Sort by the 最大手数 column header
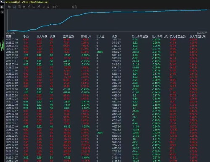The image size is (210, 162). point(42,37)
